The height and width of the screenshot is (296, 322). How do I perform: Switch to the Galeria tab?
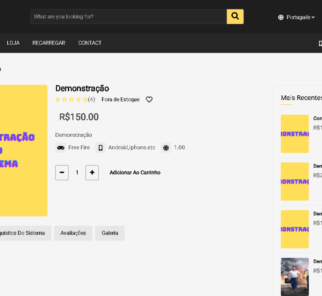(x=110, y=233)
